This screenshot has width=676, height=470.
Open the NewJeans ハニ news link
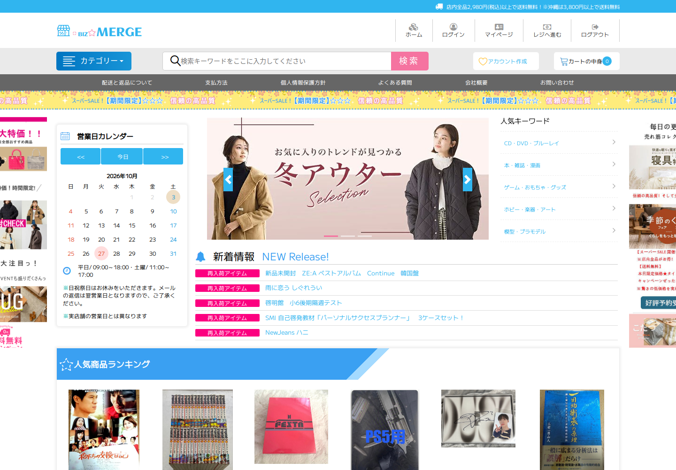(287, 332)
